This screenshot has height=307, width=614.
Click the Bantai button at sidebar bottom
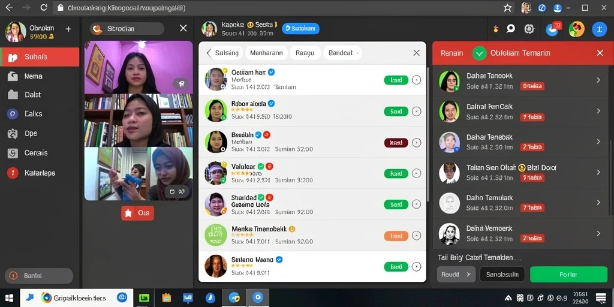39,276
